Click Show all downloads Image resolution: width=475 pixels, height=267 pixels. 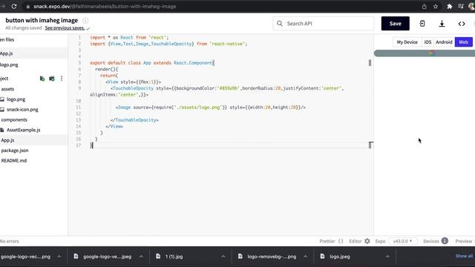(464, 256)
